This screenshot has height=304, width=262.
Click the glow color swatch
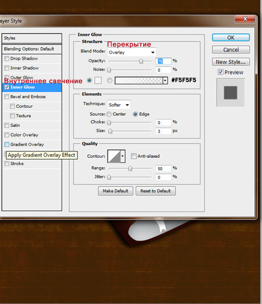point(98,80)
